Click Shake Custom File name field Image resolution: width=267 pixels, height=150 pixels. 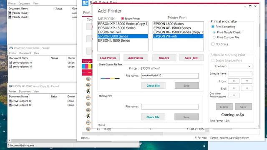pos(170,76)
